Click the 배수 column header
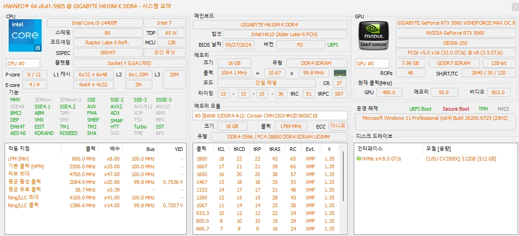519x236 pixels. pyautogui.click(x=110, y=149)
